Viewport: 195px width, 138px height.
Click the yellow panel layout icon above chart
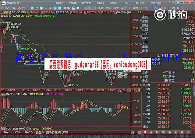pyautogui.click(x=140, y=12)
